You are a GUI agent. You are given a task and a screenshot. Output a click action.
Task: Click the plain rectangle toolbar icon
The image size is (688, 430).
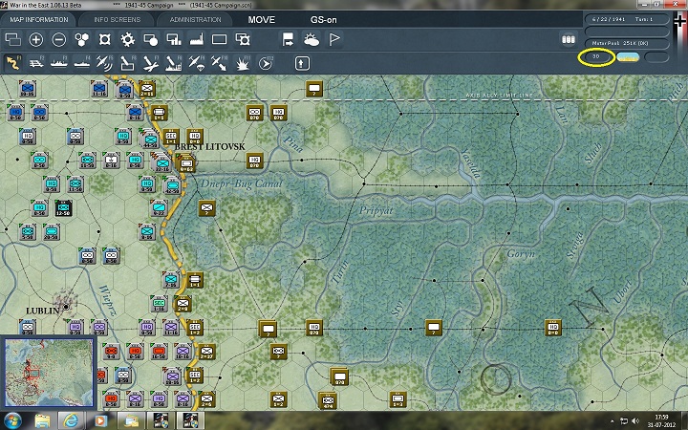[x=220, y=40]
